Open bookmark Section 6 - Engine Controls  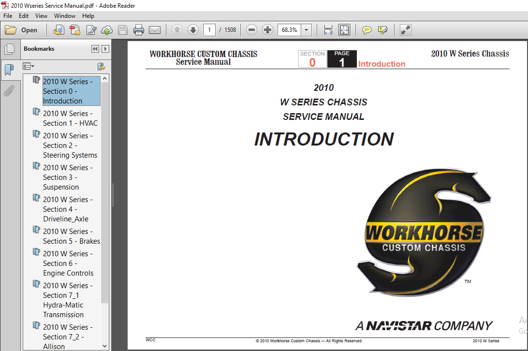[x=68, y=263]
